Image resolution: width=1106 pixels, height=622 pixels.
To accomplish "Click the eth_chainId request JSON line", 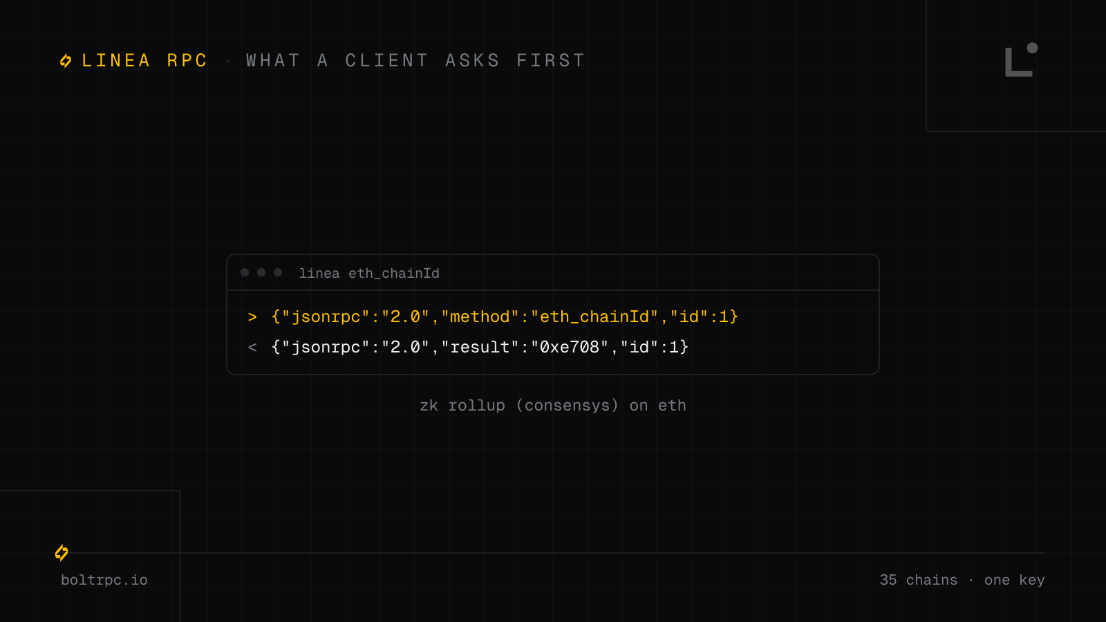I will 505,317.
